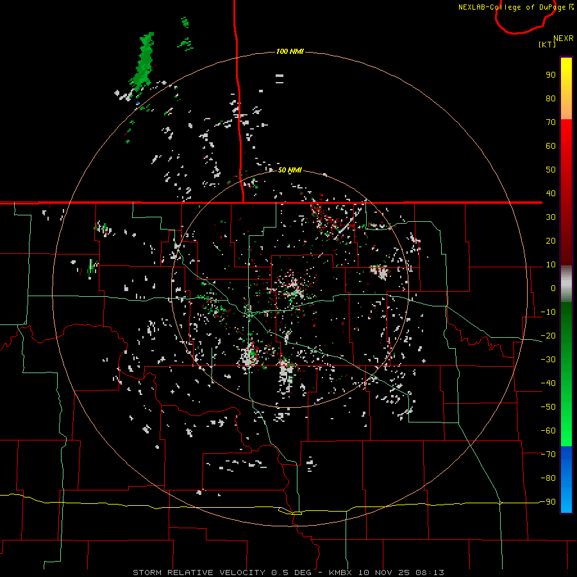Image resolution: width=577 pixels, height=577 pixels.
Task: Click the KMBX radar site identifier in the caption
Action: [x=340, y=573]
